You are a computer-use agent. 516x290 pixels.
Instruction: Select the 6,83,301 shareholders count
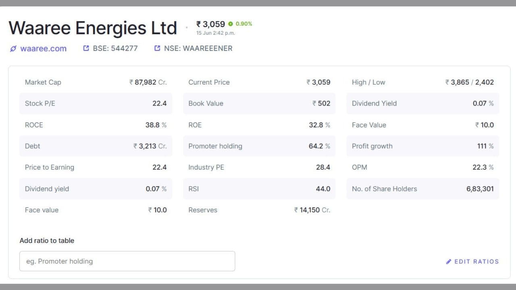480,188
